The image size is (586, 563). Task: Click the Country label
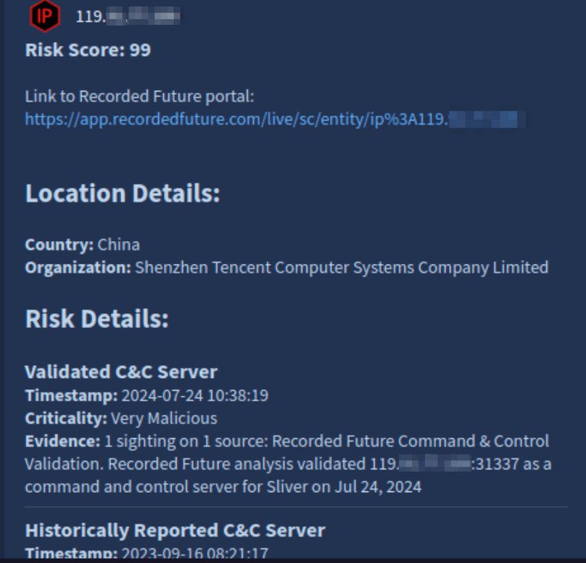59,244
